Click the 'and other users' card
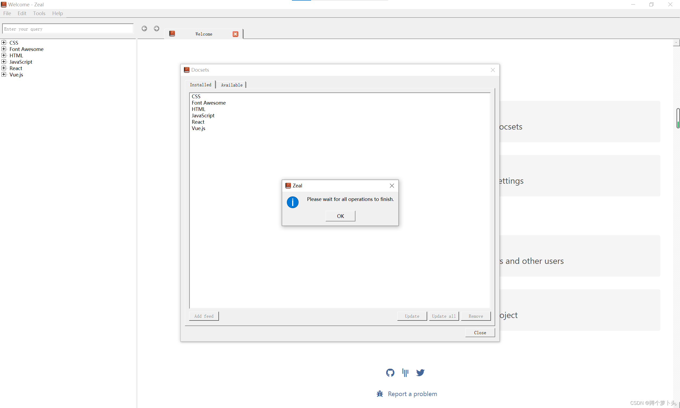Screen dimensions: 680x408 [580, 256]
